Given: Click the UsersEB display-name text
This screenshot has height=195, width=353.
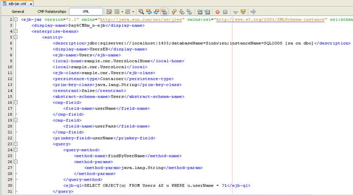Looking at the screenshot, I should 99,49.
